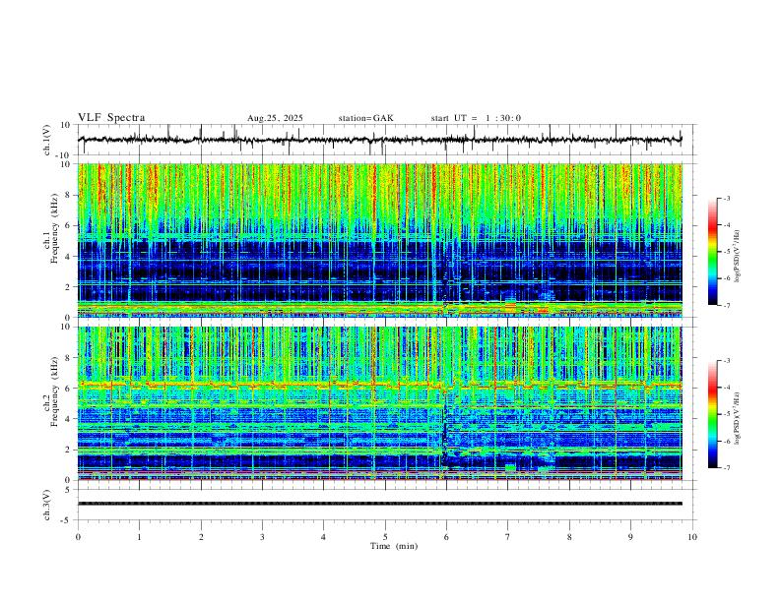Click the 'start UT = 1 :30: 0' text

(x=476, y=118)
